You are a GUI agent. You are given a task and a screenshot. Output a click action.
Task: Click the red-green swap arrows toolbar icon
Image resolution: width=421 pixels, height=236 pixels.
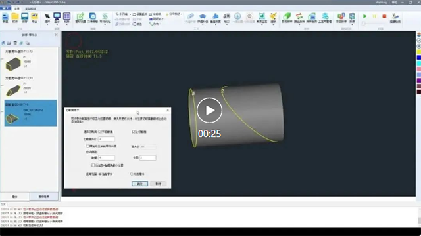tap(299, 16)
